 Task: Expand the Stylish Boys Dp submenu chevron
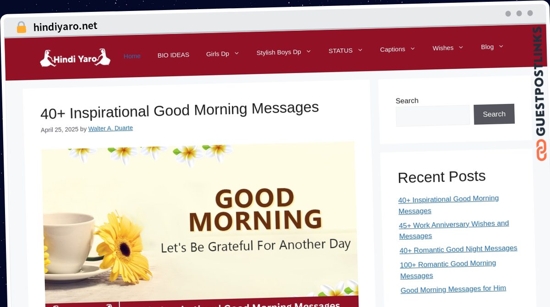pyautogui.click(x=308, y=51)
